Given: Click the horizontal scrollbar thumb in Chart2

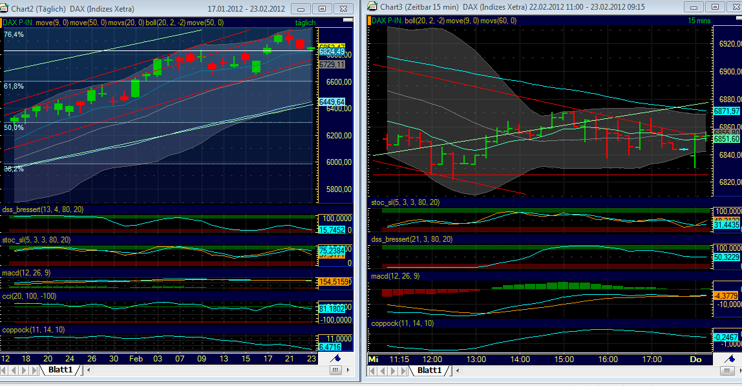Looking at the screenshot, I should 336,370.
